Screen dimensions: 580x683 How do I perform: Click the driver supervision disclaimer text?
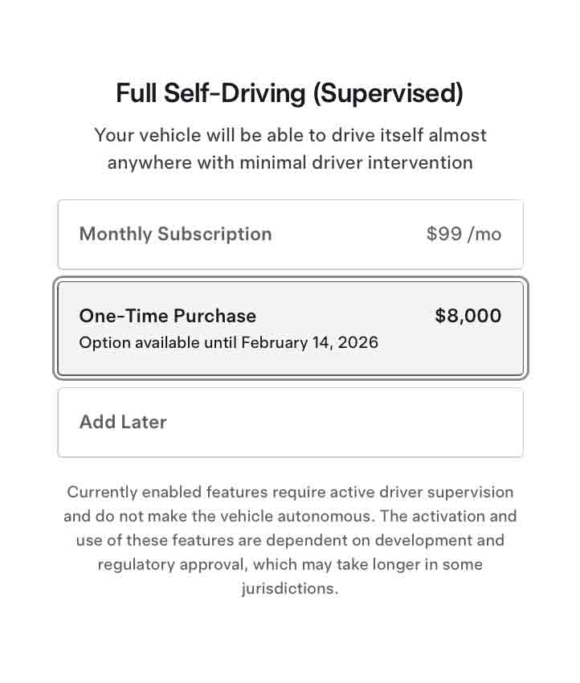(x=290, y=540)
